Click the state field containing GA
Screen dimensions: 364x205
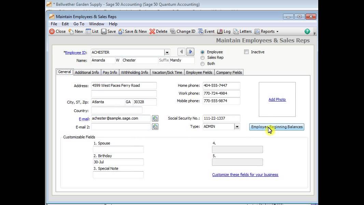(x=129, y=102)
